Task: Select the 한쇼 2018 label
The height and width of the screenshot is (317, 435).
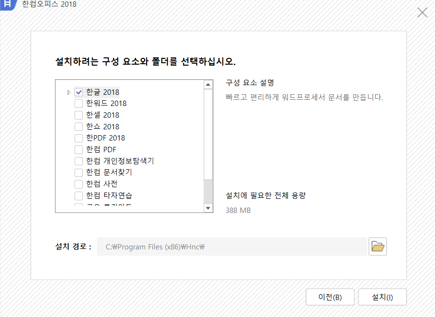Action: click(x=103, y=126)
